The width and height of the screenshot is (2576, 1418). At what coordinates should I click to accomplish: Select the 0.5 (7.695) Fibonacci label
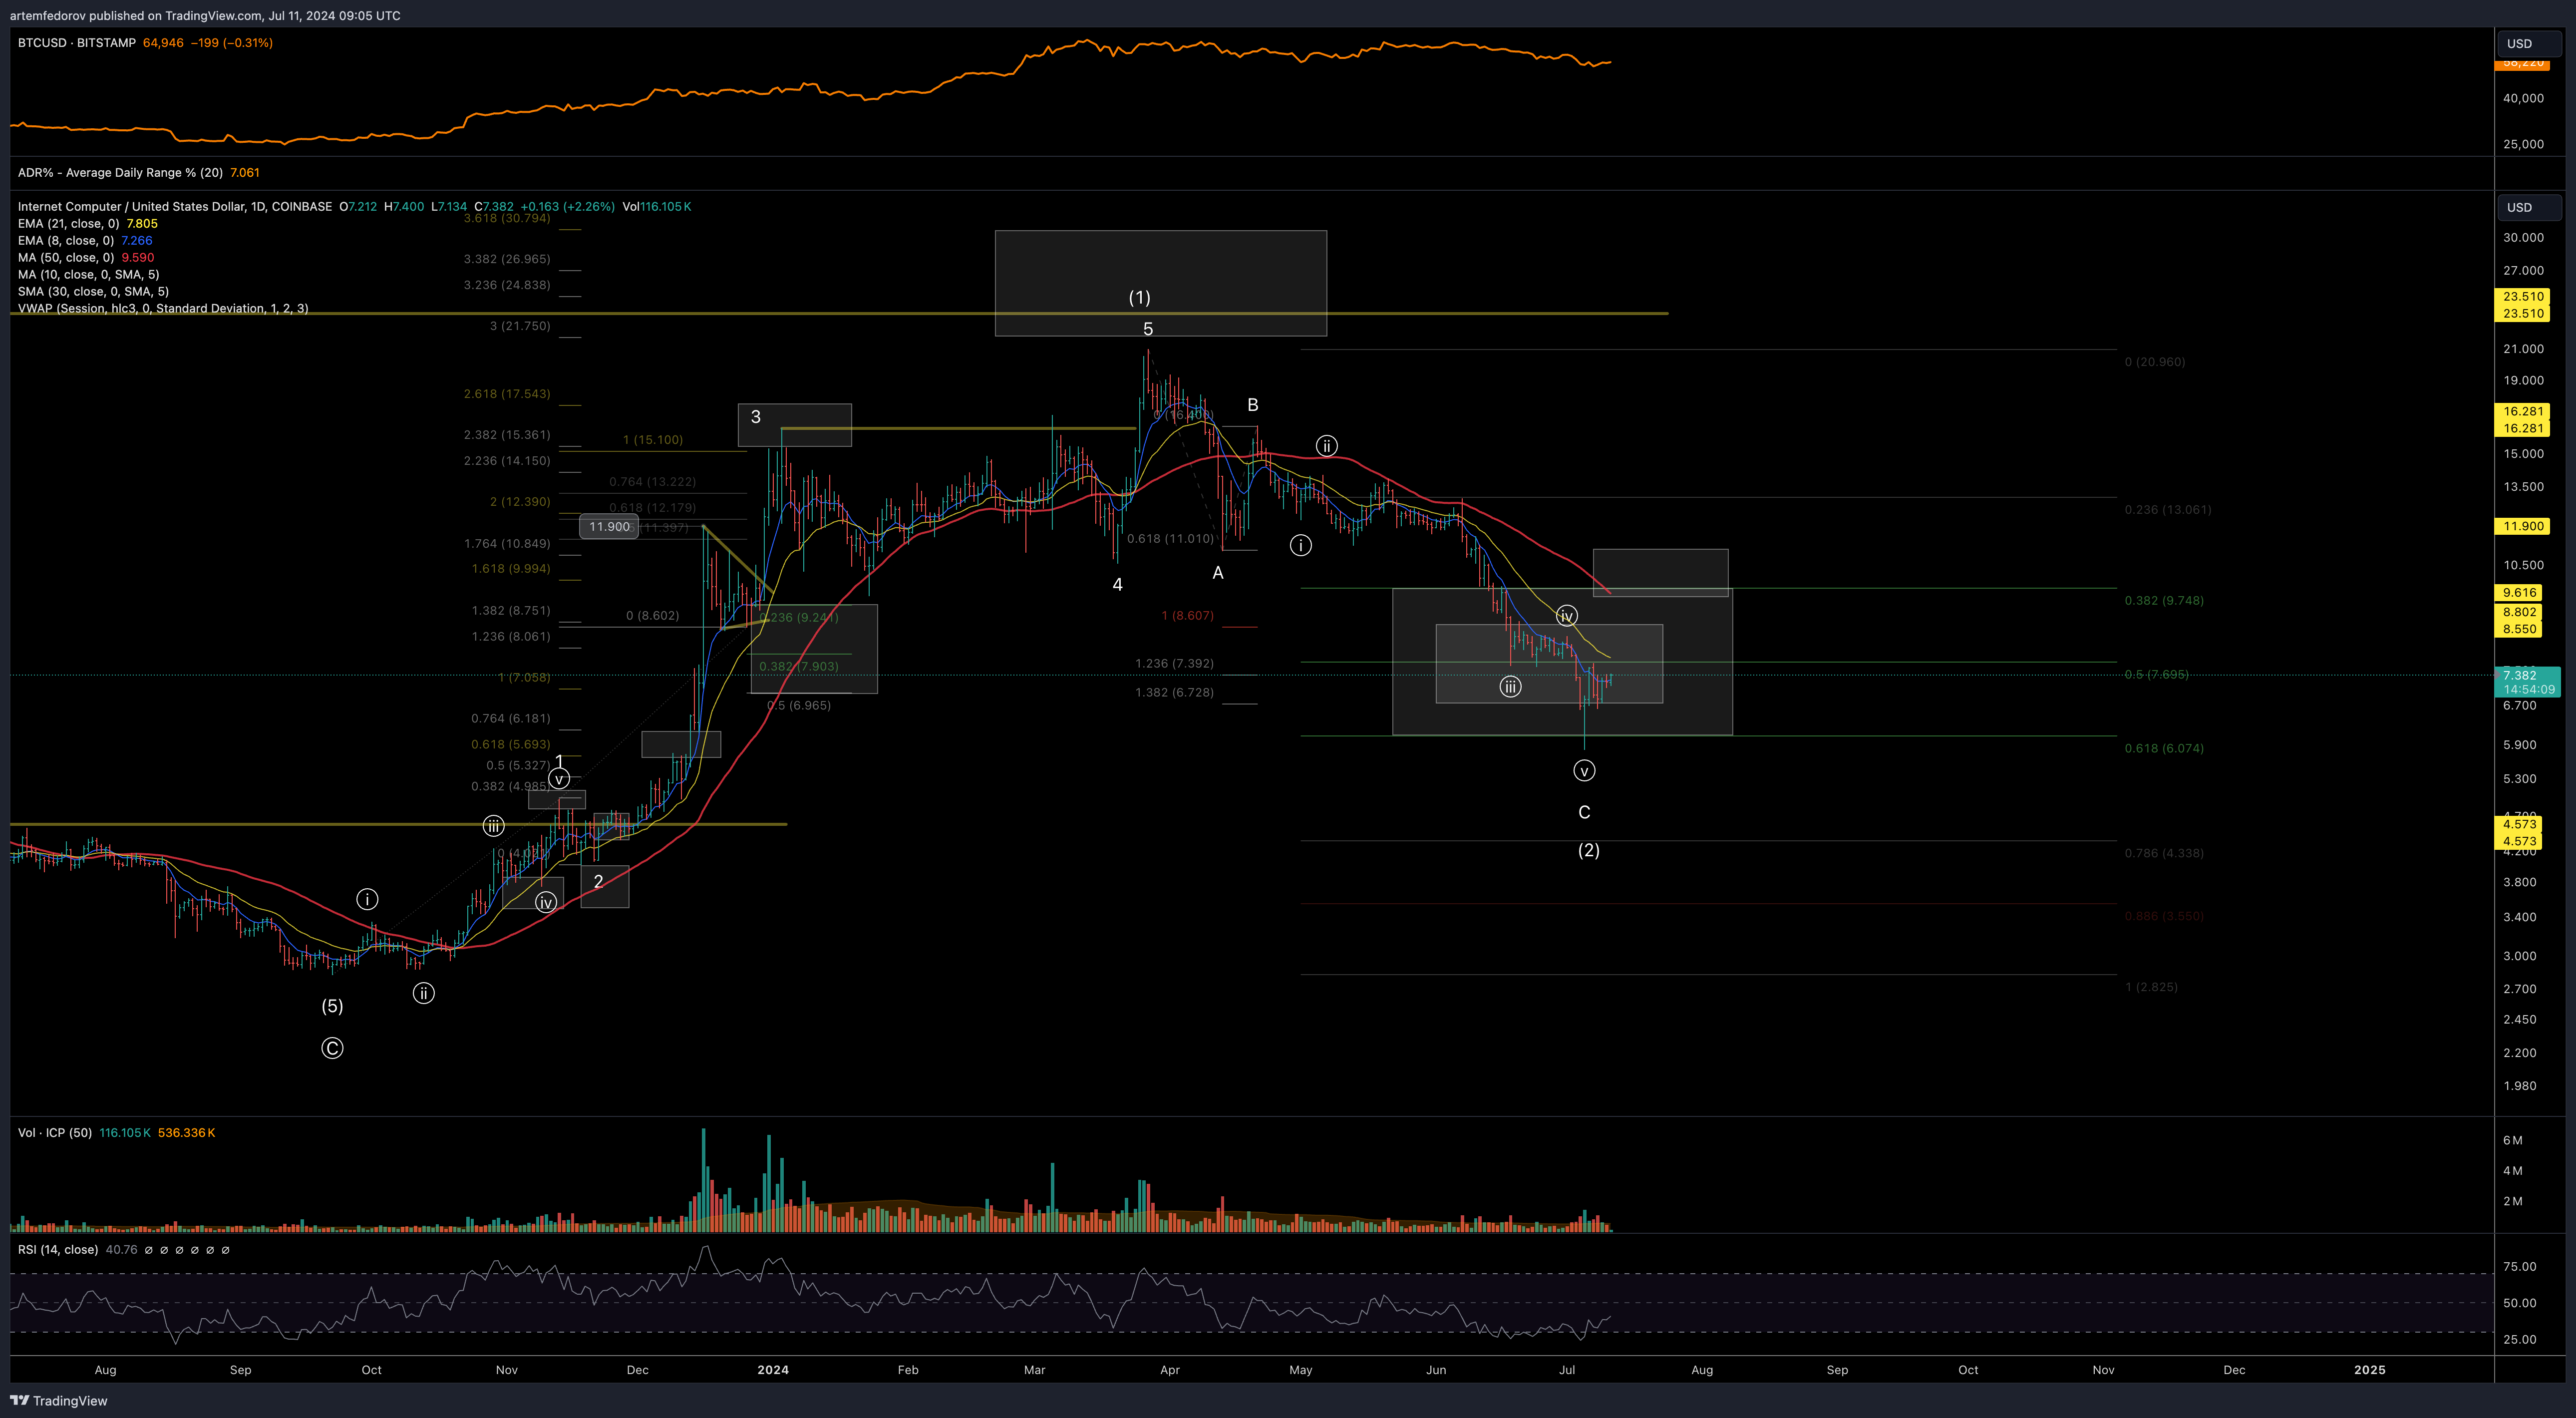[x=2156, y=675]
